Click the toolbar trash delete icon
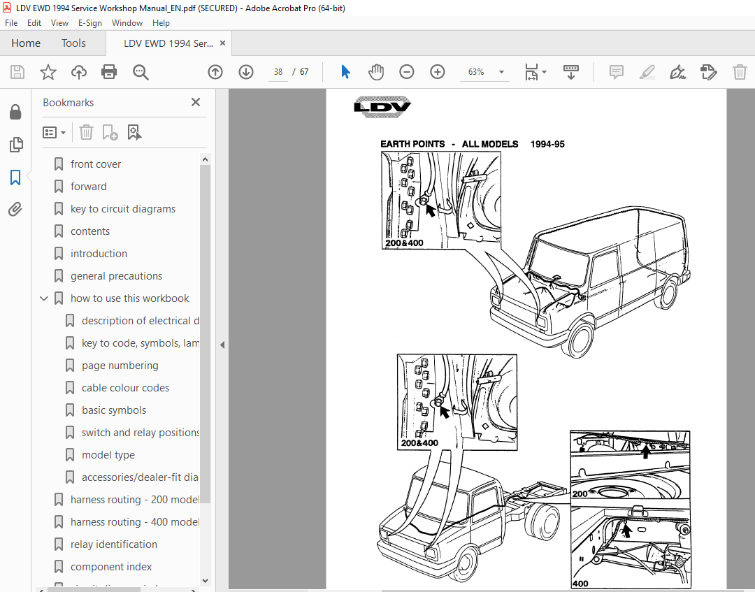Screen dimensions: 755x592 pos(740,72)
